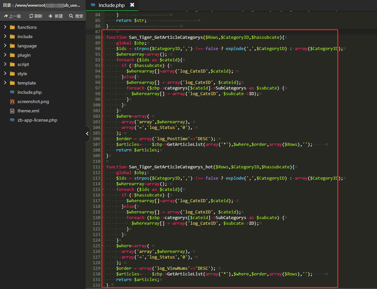Screen dimensions: 377x289
Task: Fold the function at line 88
Action: click(x=103, y=37)
